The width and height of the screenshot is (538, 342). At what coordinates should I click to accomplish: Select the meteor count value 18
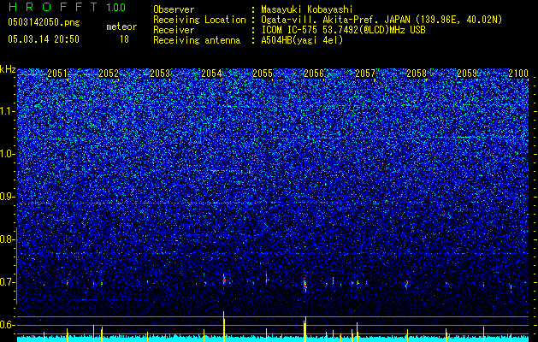[x=124, y=39]
